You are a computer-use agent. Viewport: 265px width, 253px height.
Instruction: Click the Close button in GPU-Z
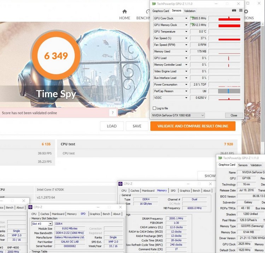(x=234, y=115)
